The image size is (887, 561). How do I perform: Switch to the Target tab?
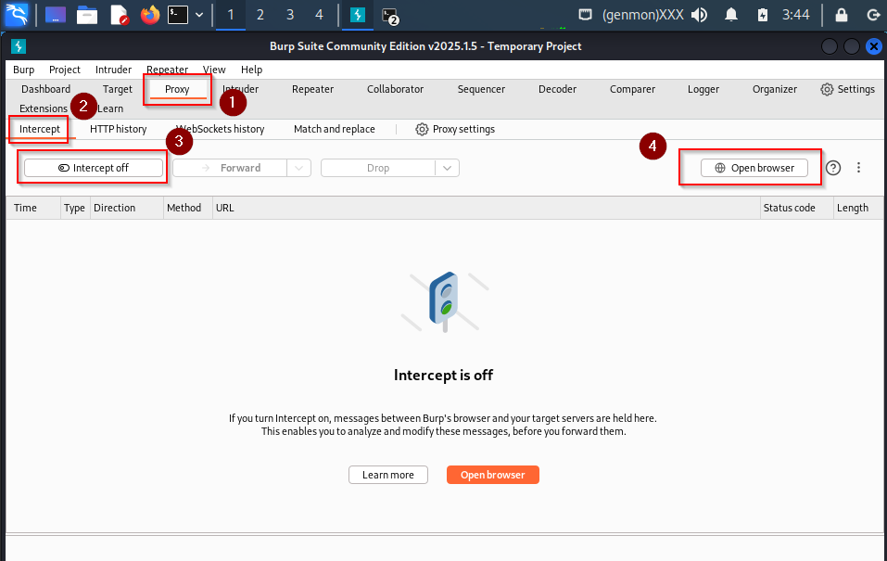[x=117, y=89]
